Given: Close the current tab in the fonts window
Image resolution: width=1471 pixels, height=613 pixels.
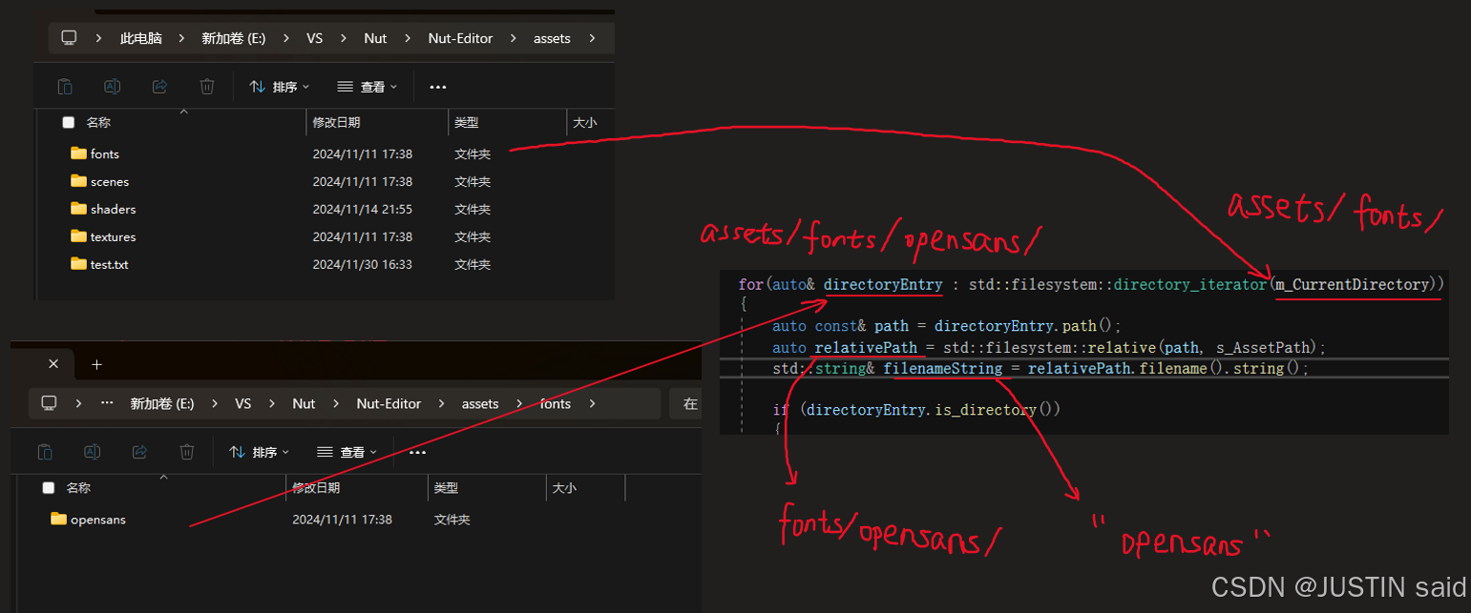Looking at the screenshot, I should click(53, 364).
